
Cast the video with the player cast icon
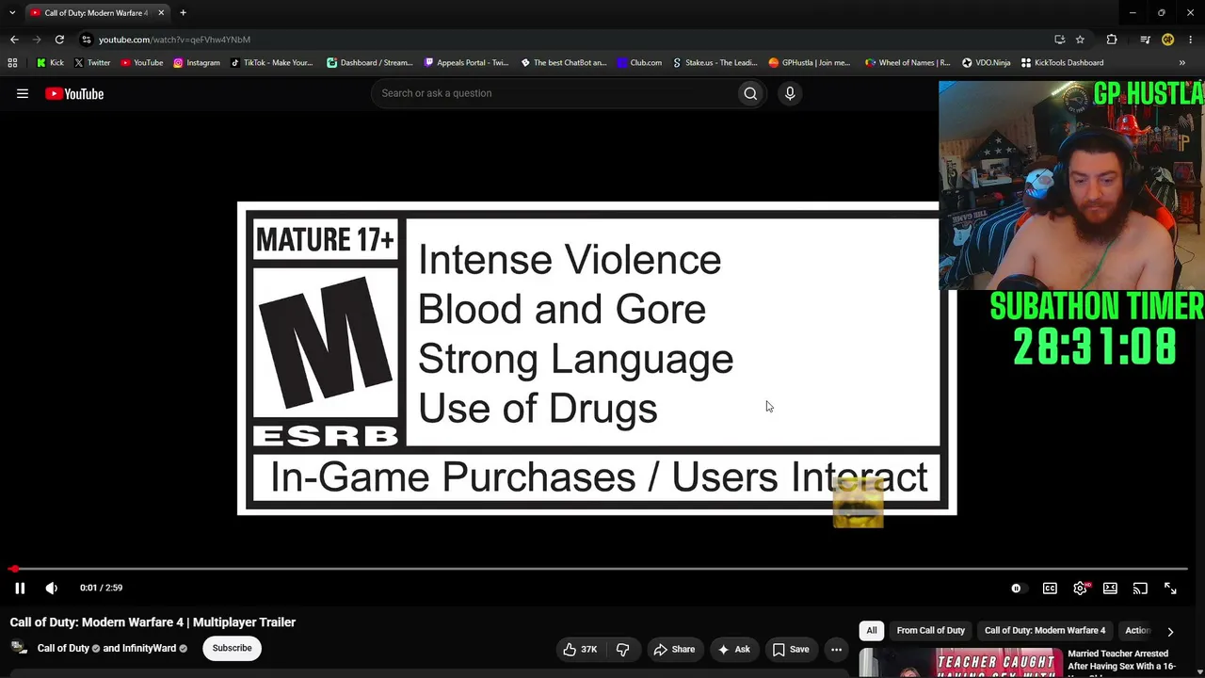click(1140, 589)
